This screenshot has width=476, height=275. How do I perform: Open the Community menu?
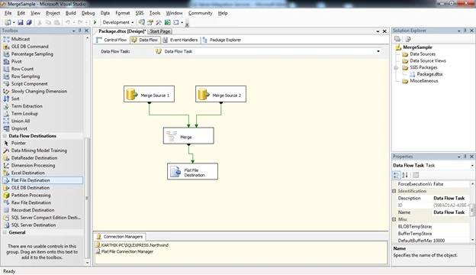click(x=200, y=13)
